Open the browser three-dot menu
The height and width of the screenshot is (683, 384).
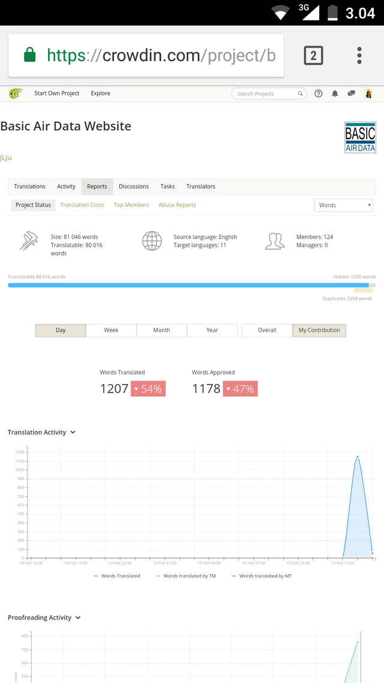(359, 56)
